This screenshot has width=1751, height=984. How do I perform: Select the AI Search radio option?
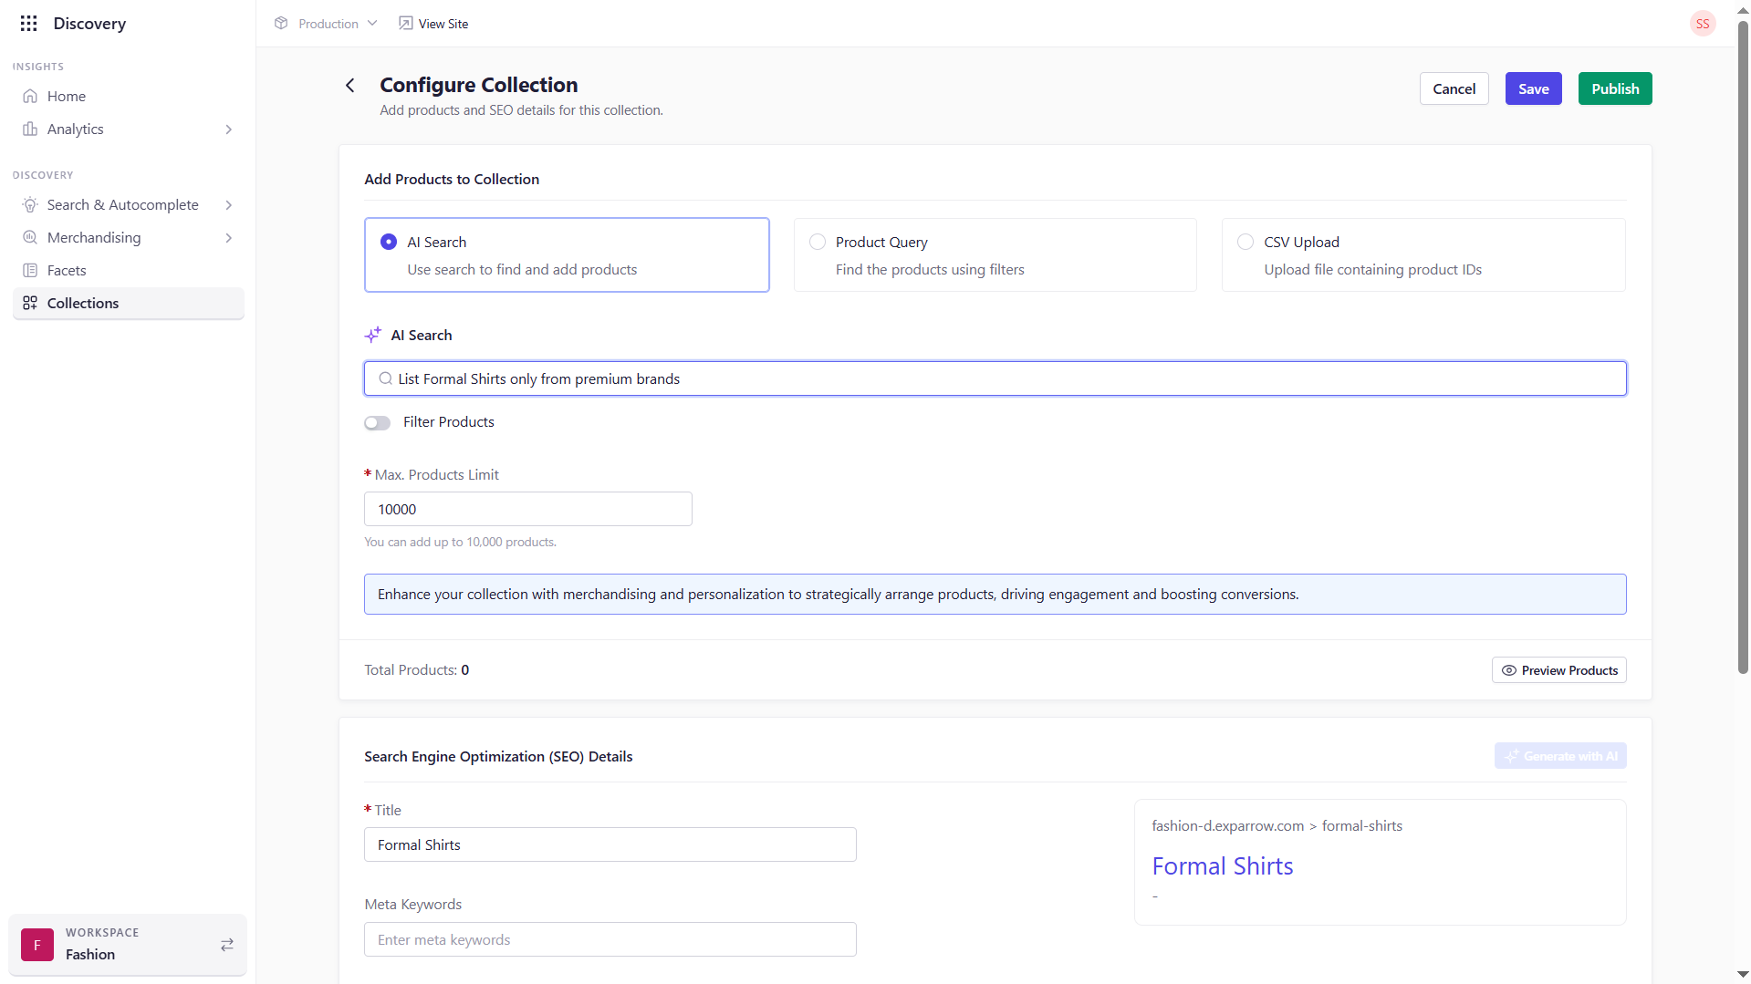[x=389, y=242]
